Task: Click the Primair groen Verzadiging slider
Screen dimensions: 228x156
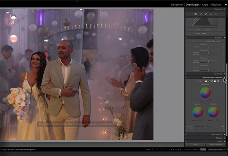Action: [x=209, y=63]
